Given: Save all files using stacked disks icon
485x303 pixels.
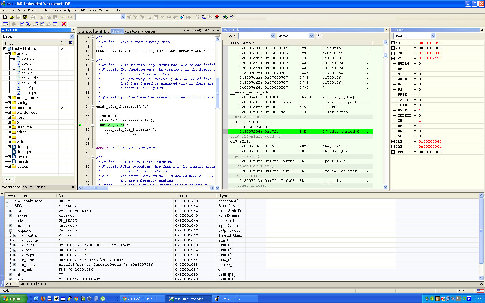Looking at the screenshot, I should click(25, 17).
